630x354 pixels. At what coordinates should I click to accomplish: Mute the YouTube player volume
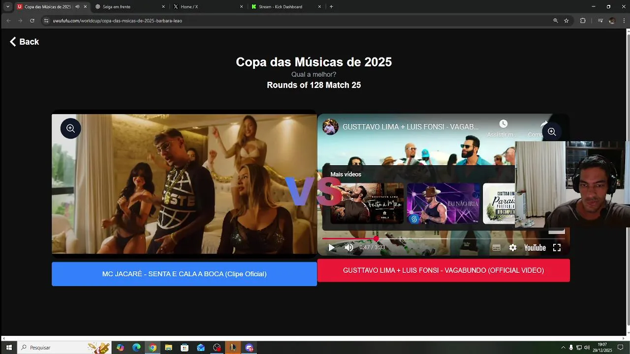[x=349, y=248]
